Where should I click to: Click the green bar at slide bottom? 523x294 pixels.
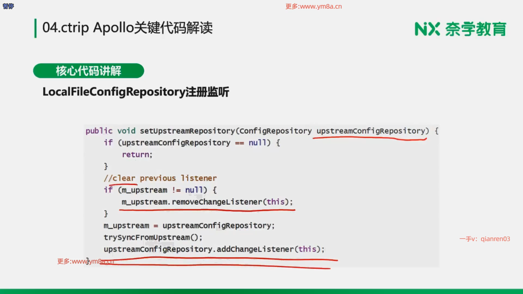261,291
